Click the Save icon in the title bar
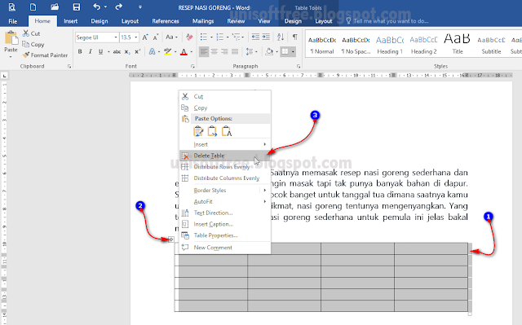The image size is (522, 325). tap(76, 7)
